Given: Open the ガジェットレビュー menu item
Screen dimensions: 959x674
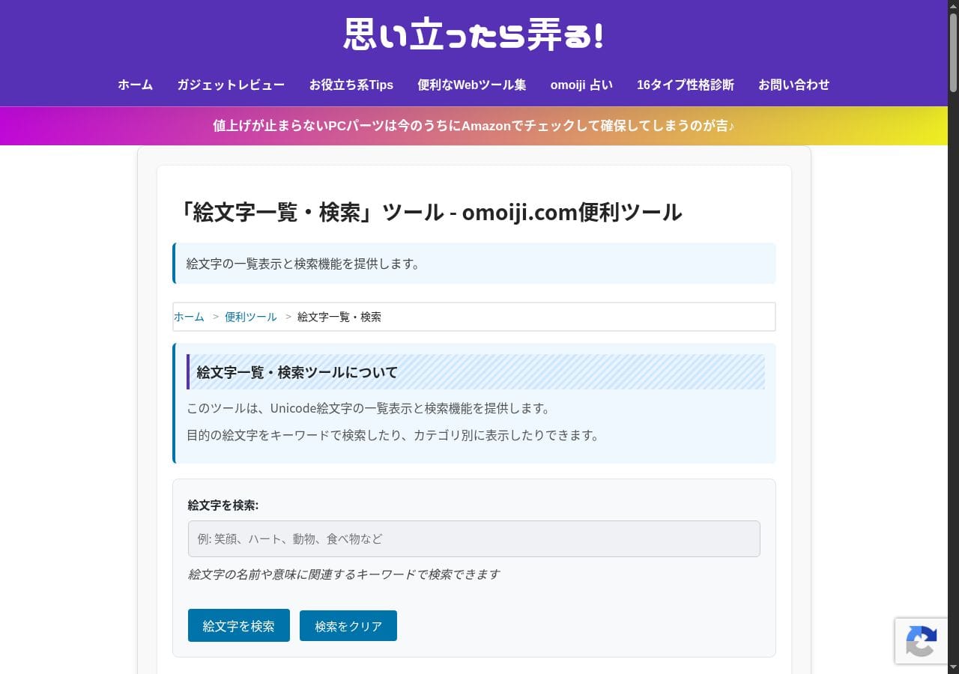Looking at the screenshot, I should (x=231, y=85).
